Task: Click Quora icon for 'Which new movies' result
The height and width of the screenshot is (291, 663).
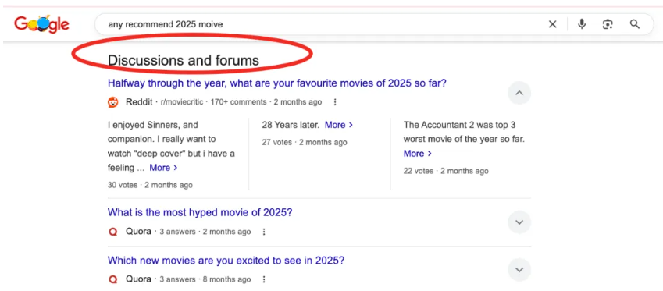Action: (112, 279)
